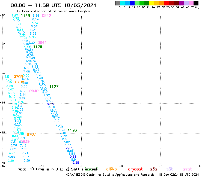The width and height of the screenshot is (202, 177).
Task: Click the wave height value 8.44
Action: click(35, 67)
